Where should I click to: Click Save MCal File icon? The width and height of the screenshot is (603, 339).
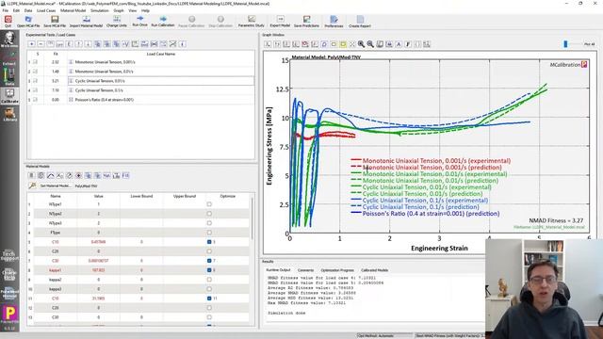tap(55, 21)
